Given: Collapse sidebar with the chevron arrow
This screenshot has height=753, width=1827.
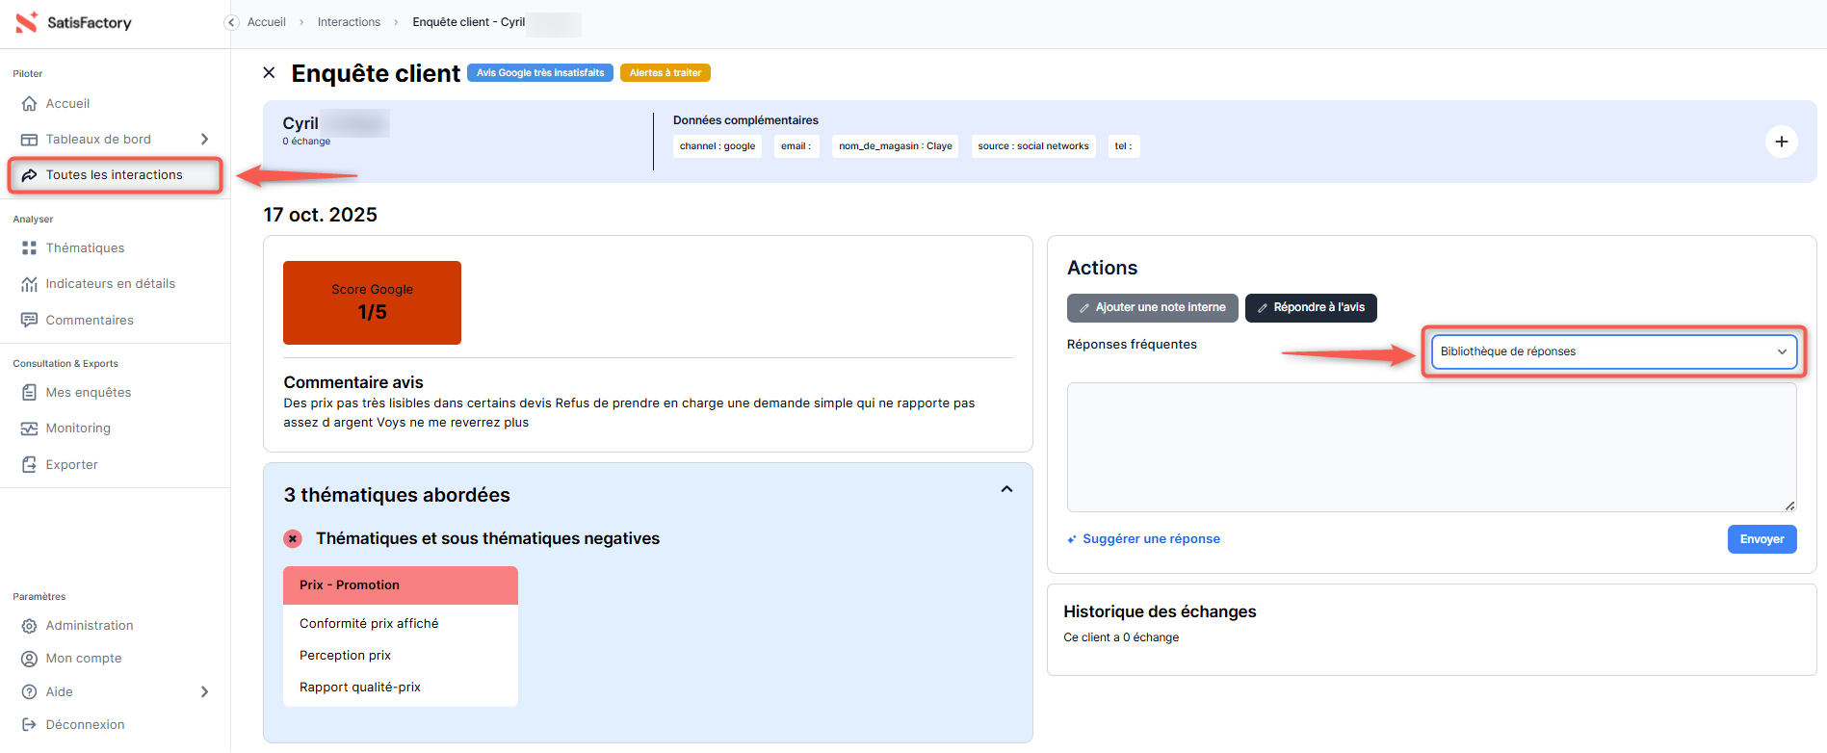Looking at the screenshot, I should [231, 22].
